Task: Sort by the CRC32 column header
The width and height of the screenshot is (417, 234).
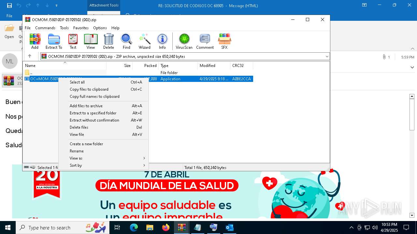Action: pos(241,66)
